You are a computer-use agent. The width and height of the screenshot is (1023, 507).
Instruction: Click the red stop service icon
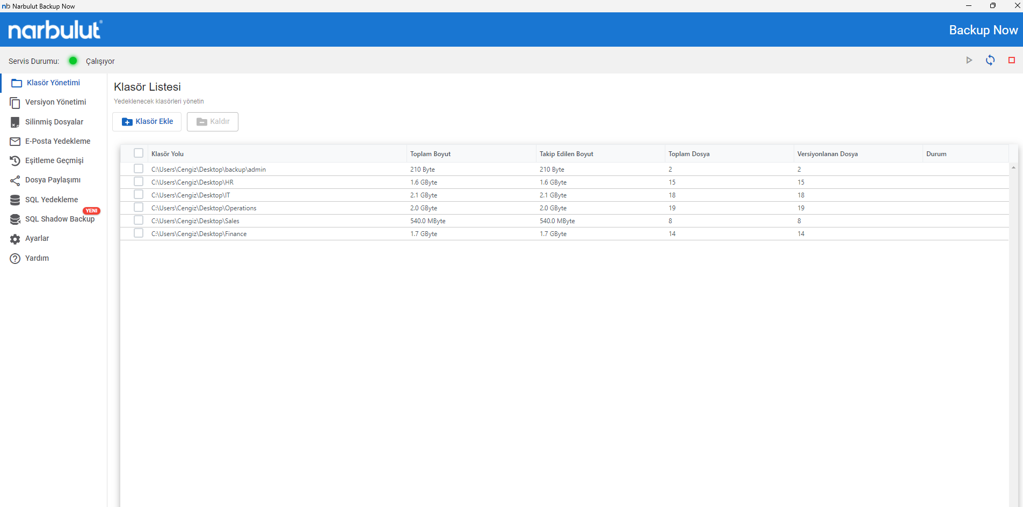click(1011, 60)
